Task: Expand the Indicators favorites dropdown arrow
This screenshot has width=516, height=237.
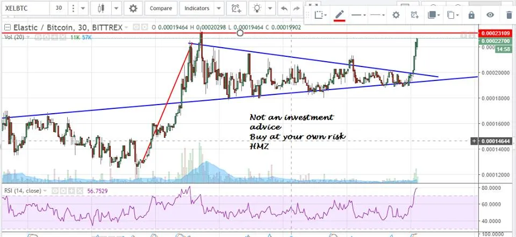Action: (218, 9)
